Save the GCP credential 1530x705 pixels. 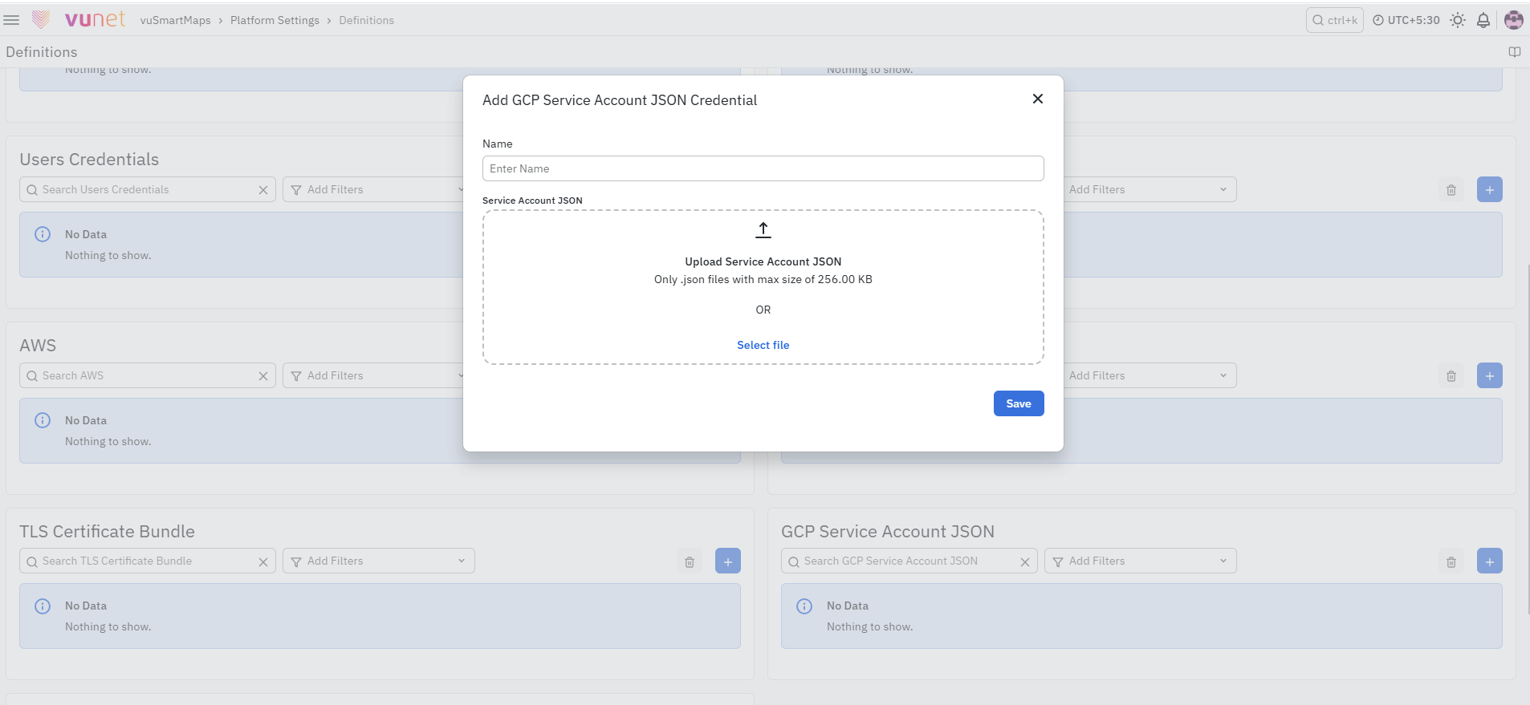click(1019, 403)
